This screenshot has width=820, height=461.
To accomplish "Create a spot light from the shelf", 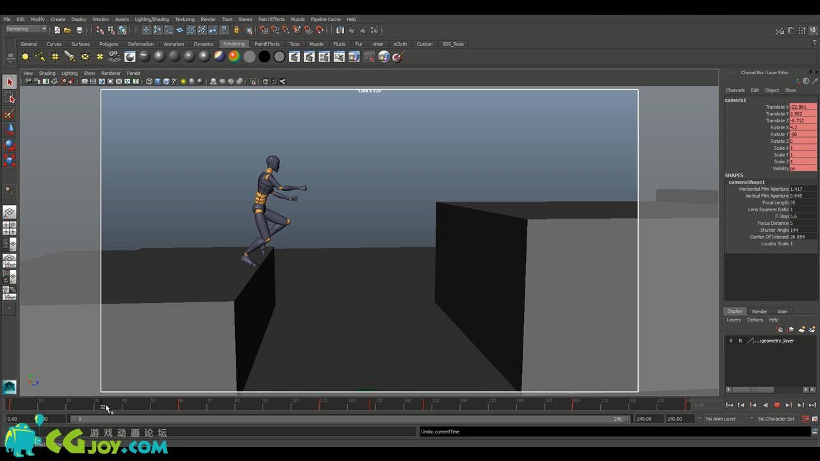I will click(x=70, y=57).
